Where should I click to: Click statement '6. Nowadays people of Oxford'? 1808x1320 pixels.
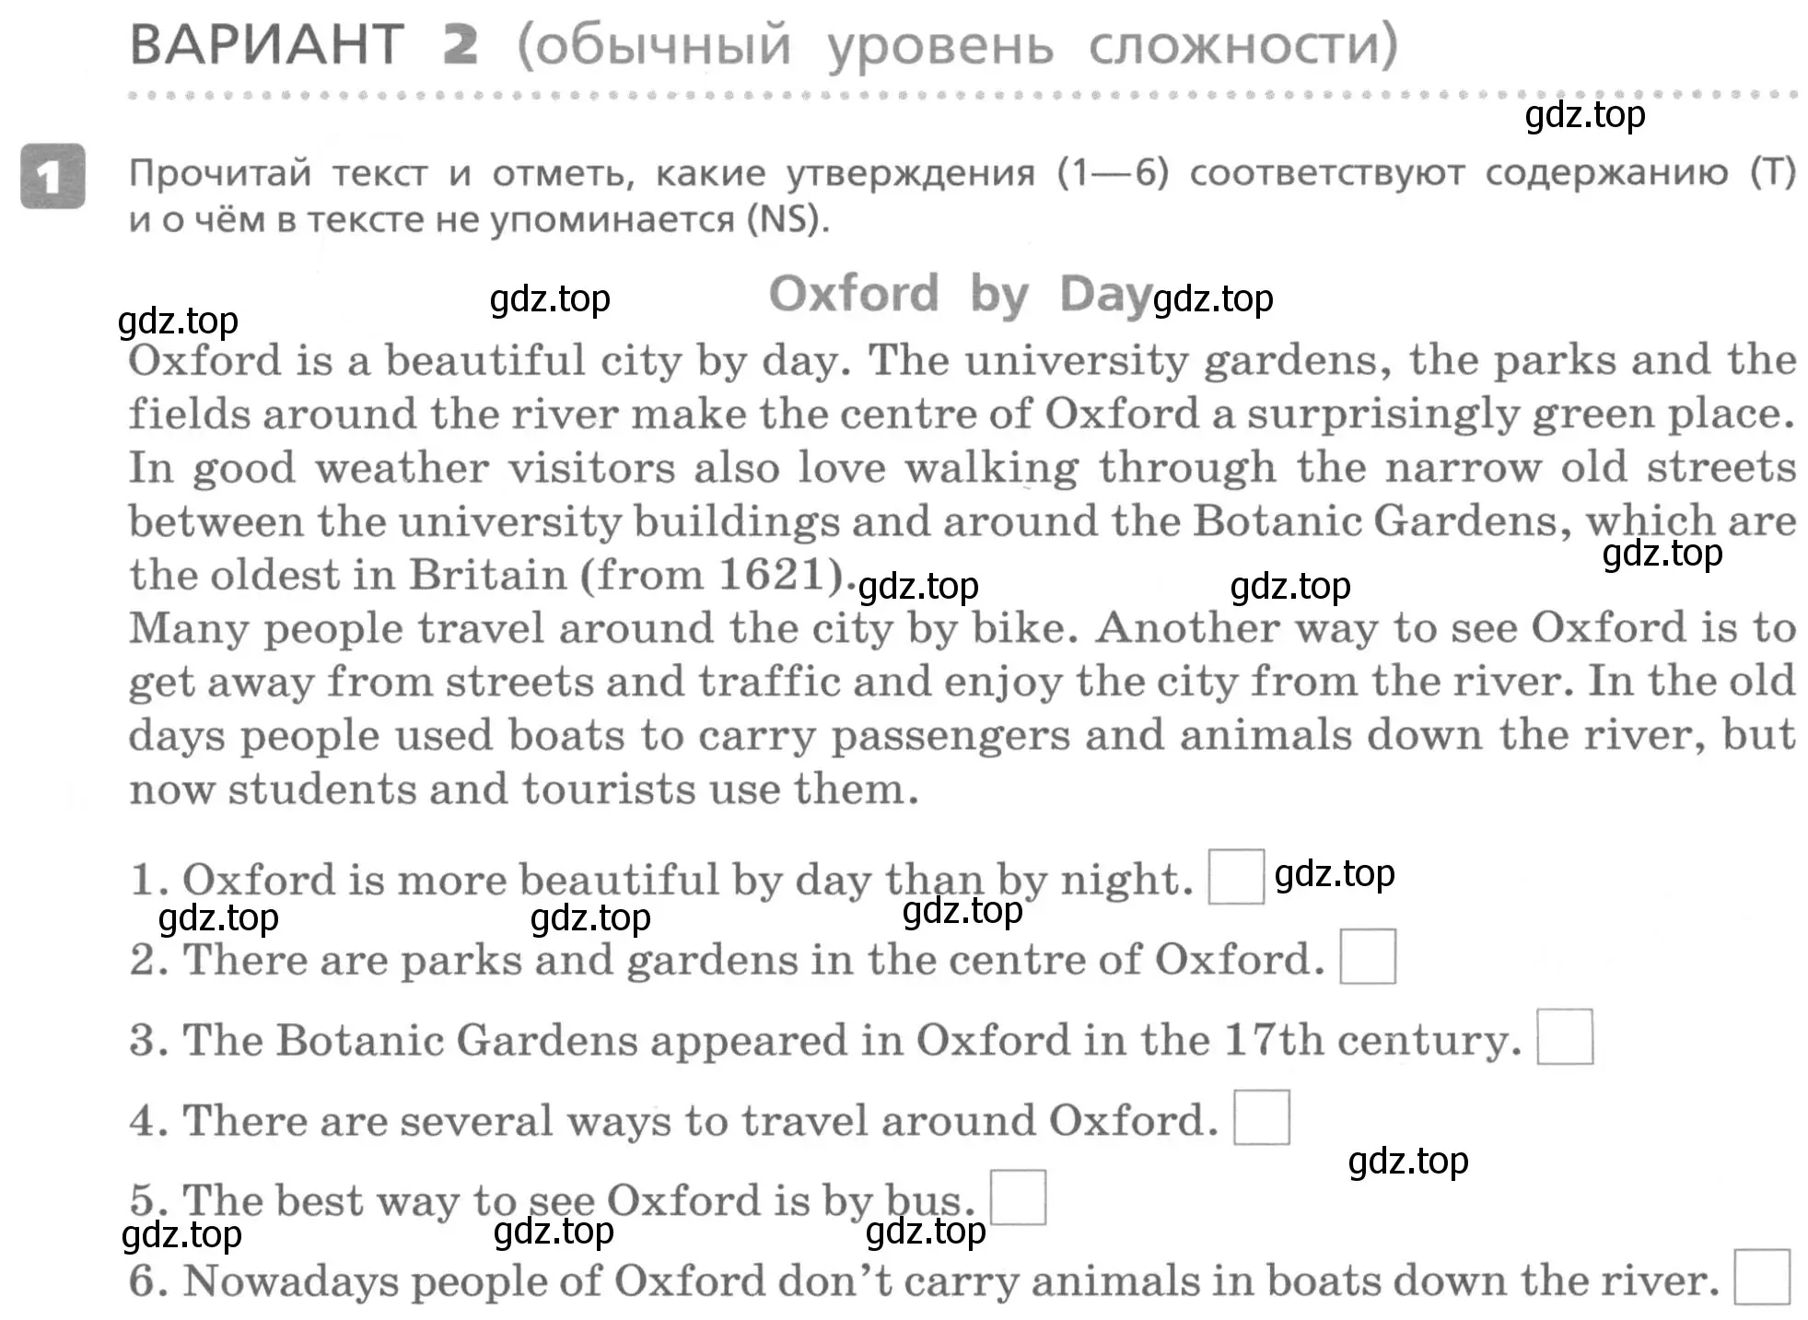[924, 1280]
